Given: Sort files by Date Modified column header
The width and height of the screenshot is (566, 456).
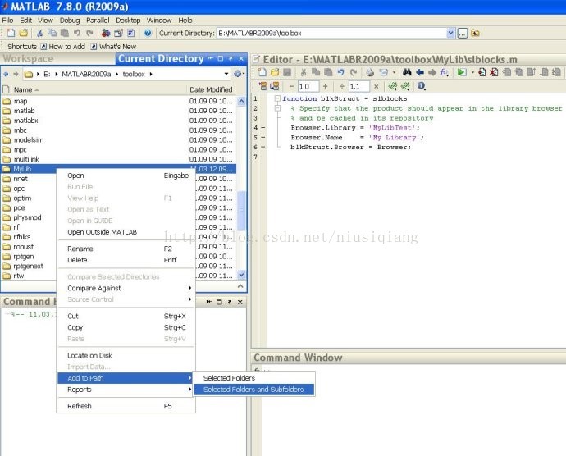Looking at the screenshot, I should (x=211, y=89).
